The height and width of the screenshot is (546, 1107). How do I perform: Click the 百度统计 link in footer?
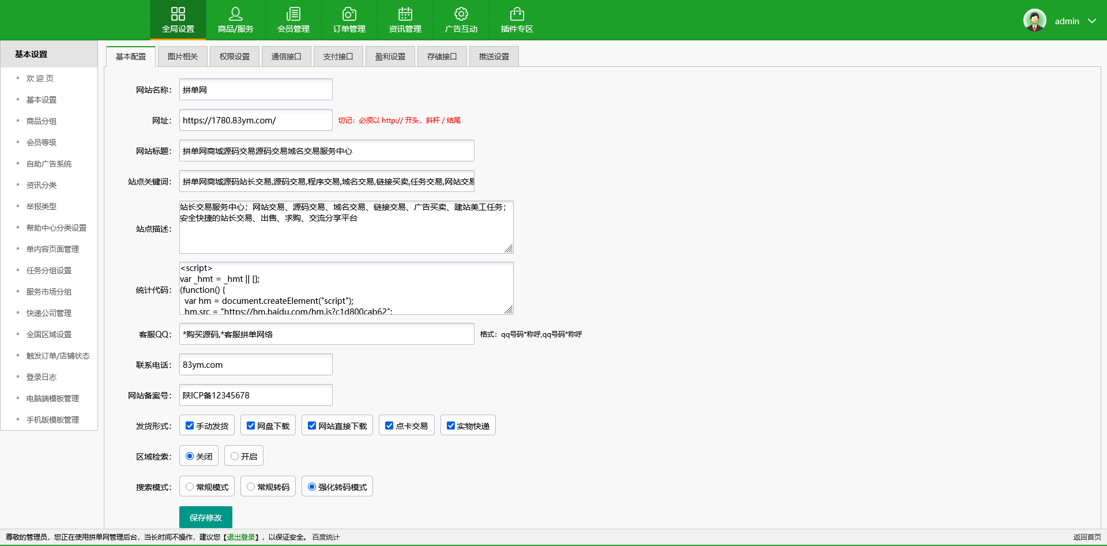point(326,537)
